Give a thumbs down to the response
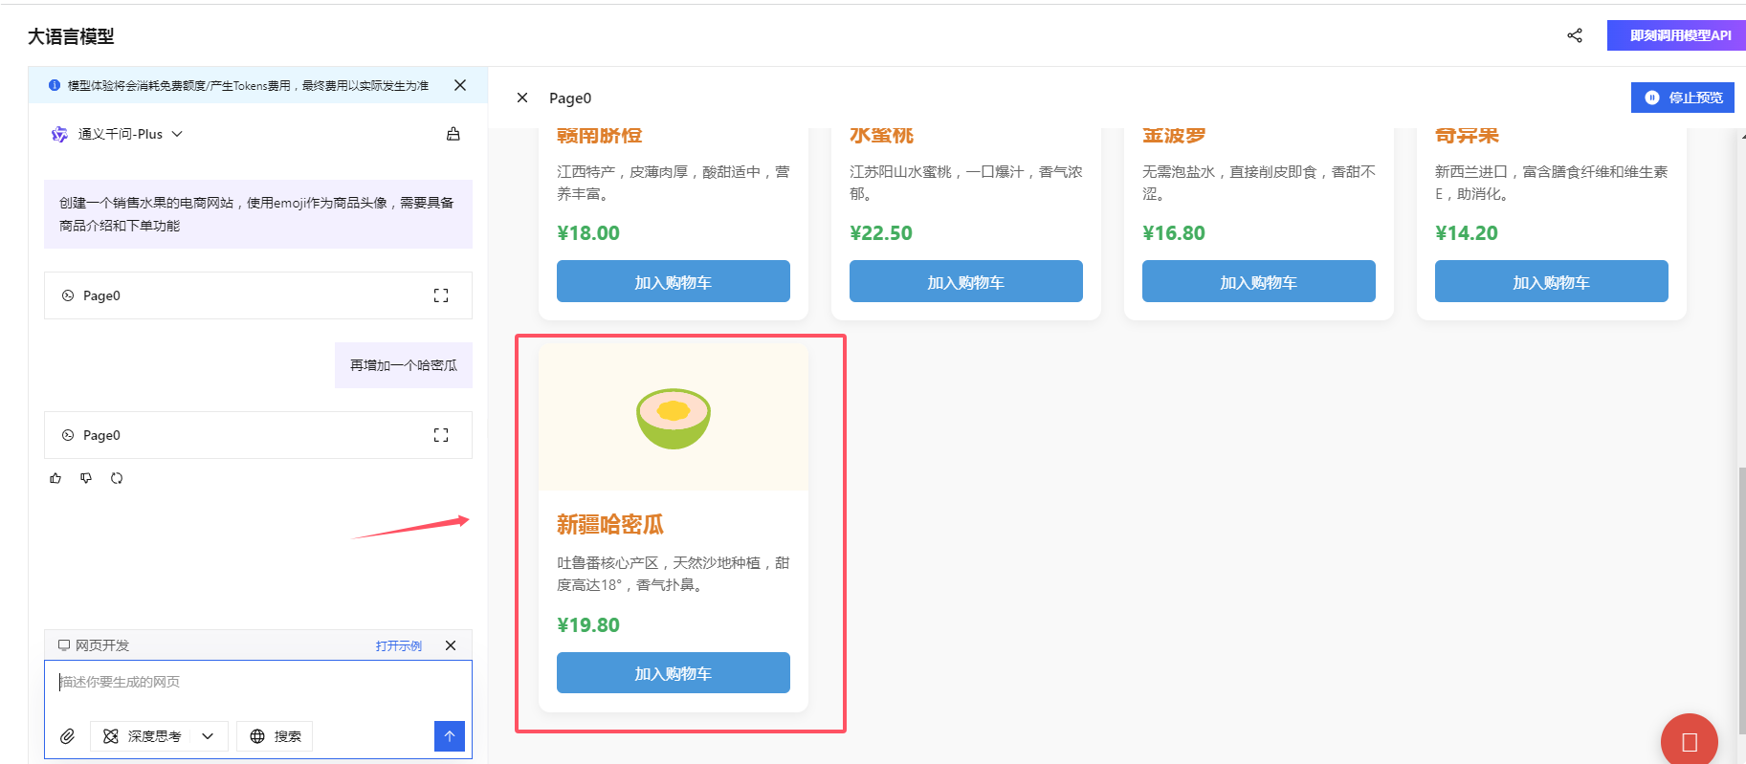The width and height of the screenshot is (1746, 764). coord(85,477)
